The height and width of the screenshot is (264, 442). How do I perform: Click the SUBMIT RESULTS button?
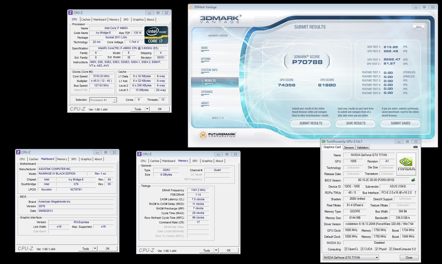coord(311,123)
